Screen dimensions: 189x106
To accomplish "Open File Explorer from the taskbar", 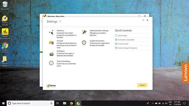I will [65, 103].
